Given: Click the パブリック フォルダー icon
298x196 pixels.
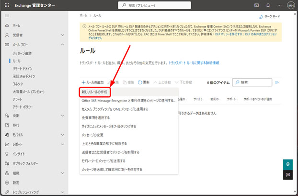Looking at the screenshot, I should (7, 163).
